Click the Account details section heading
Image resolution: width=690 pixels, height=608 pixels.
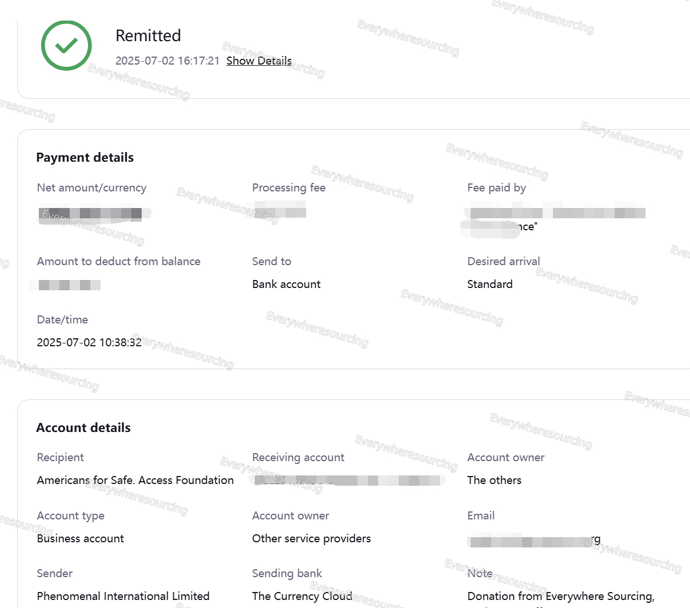point(83,428)
